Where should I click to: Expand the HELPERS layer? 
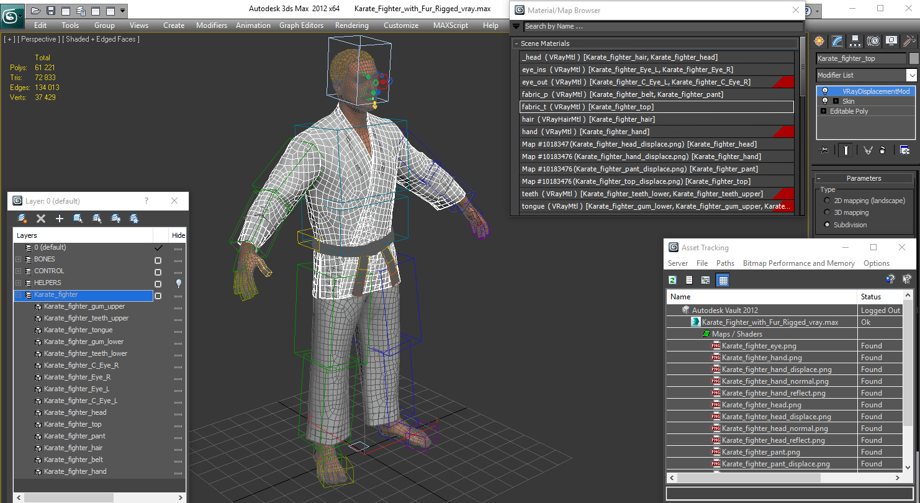[x=19, y=283]
